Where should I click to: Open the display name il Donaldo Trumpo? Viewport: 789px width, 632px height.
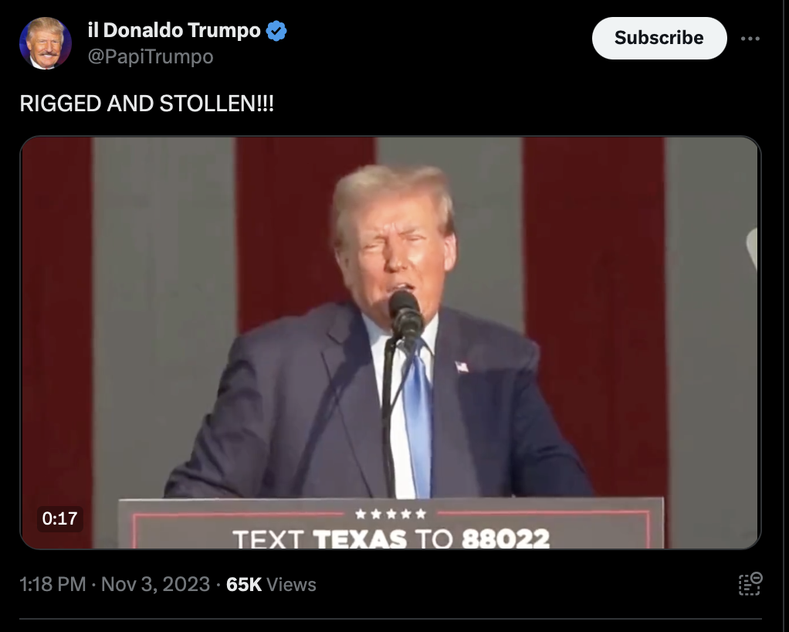[174, 30]
